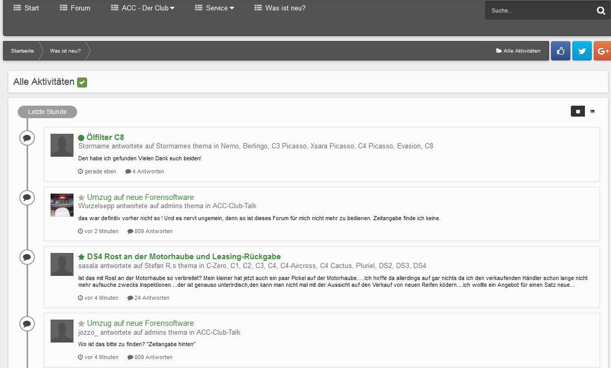Image resolution: width=611 pixels, height=368 pixels.
Task: Click speech bubble marker beside jozzo_'s post
Action: pyautogui.click(x=27, y=324)
